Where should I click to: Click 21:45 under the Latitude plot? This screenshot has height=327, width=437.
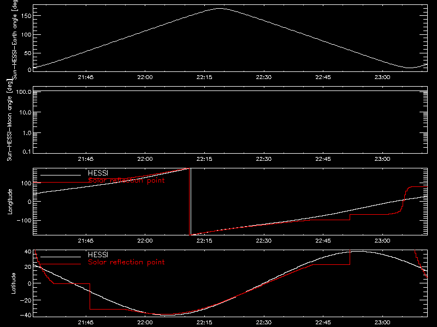[86, 323]
